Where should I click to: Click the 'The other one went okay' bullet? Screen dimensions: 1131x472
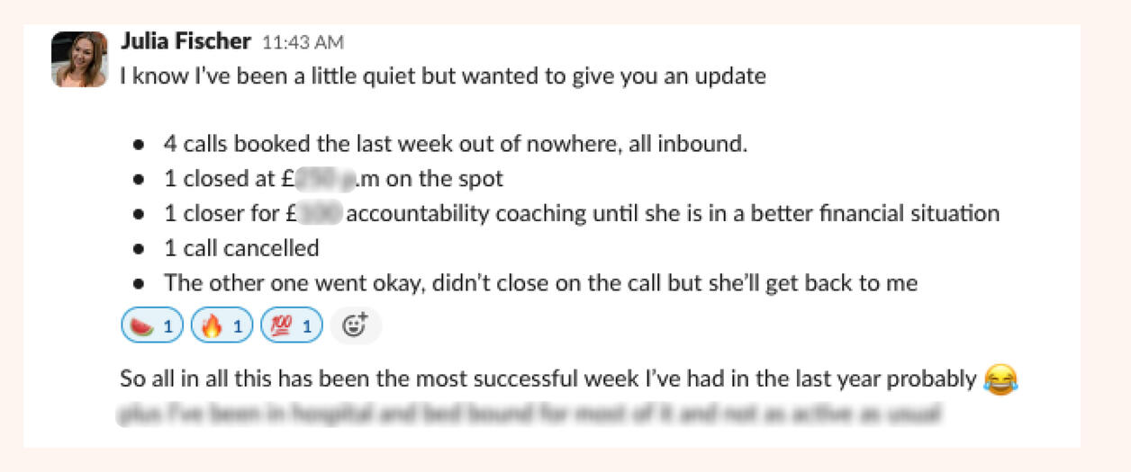540,283
